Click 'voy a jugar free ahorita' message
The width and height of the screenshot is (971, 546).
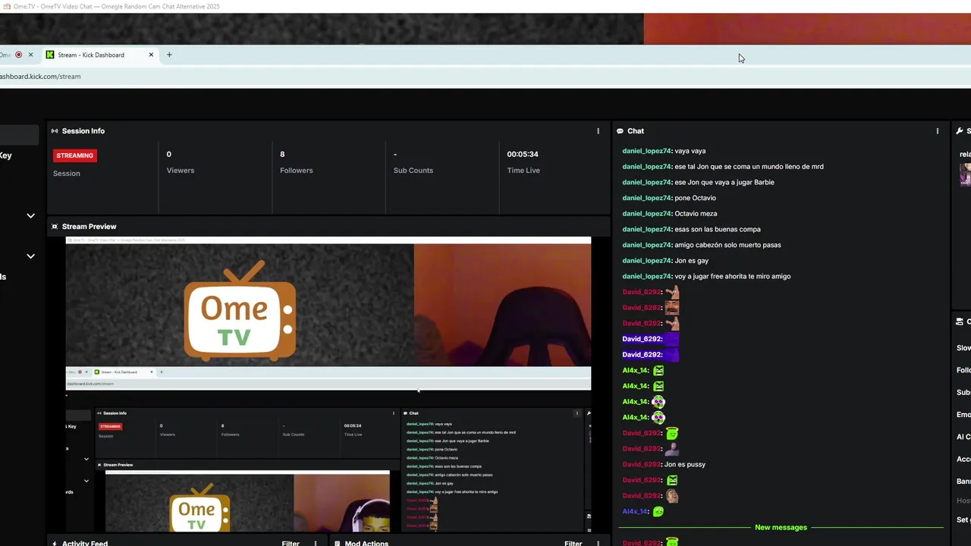[x=733, y=276]
